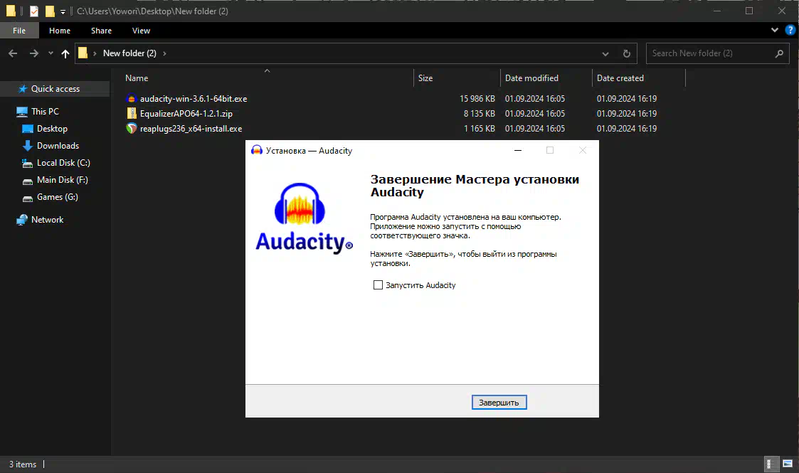Image resolution: width=799 pixels, height=473 pixels.
Task: Click folder icon in address bar
Action: click(83, 53)
